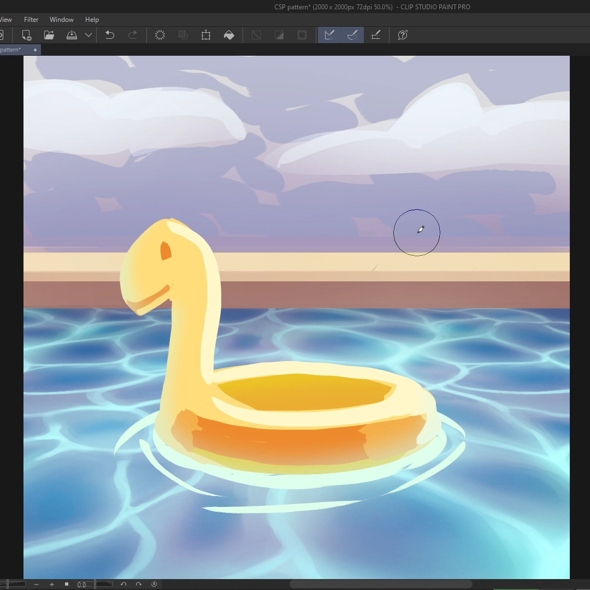Reset display with the square fit icon
Image resolution: width=590 pixels, height=590 pixels.
pos(67,584)
